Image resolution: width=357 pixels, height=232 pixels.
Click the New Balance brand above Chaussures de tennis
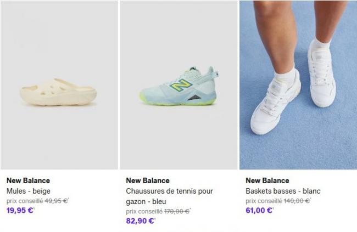148,180
